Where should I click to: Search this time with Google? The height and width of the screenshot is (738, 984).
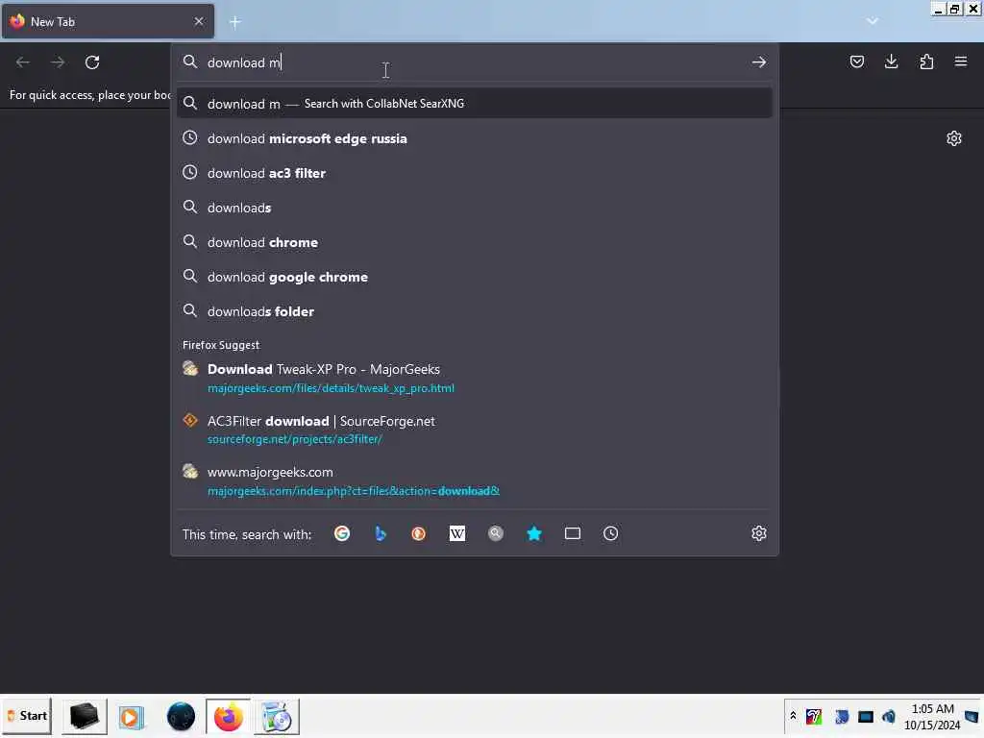pos(342,533)
